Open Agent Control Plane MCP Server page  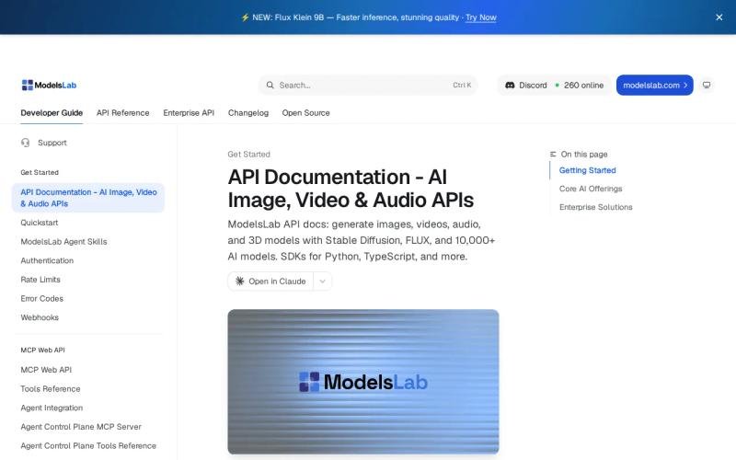coord(81,427)
